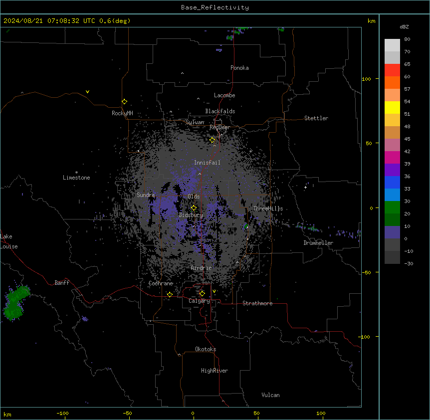Select the ThreeHills label
This screenshot has width=430, height=420.
268,209
